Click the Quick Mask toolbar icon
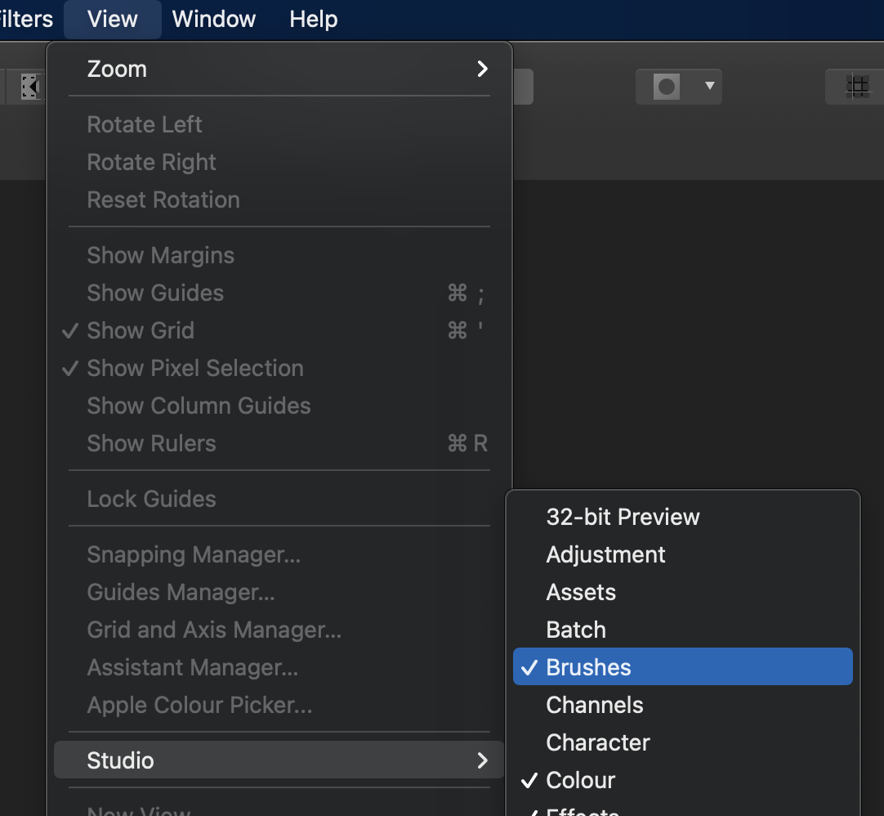884x816 pixels. (667, 87)
